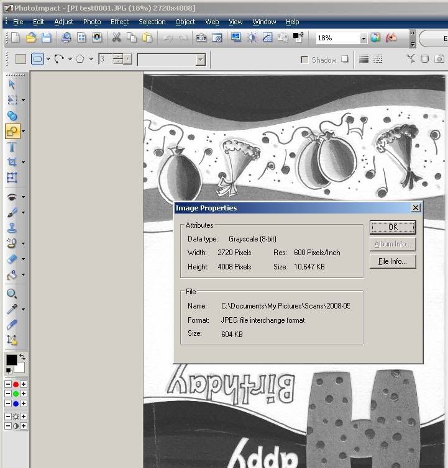Activate the Bucket Fill tool
This screenshot has height=468, width=448.
pyautogui.click(x=11, y=274)
